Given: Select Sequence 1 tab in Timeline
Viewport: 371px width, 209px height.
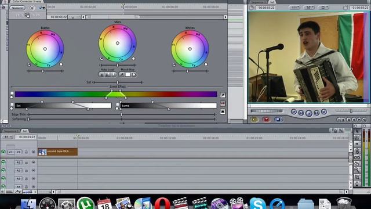Looking at the screenshot, I should (x=10, y=131).
